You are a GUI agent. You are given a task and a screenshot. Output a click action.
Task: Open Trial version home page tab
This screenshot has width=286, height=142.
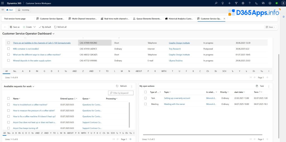[15, 19]
